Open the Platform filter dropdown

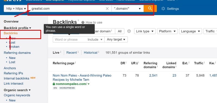point(167,31)
